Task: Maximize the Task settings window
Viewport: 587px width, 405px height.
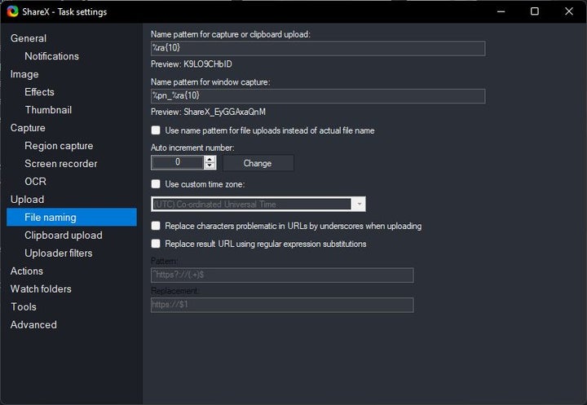Action: pos(535,11)
